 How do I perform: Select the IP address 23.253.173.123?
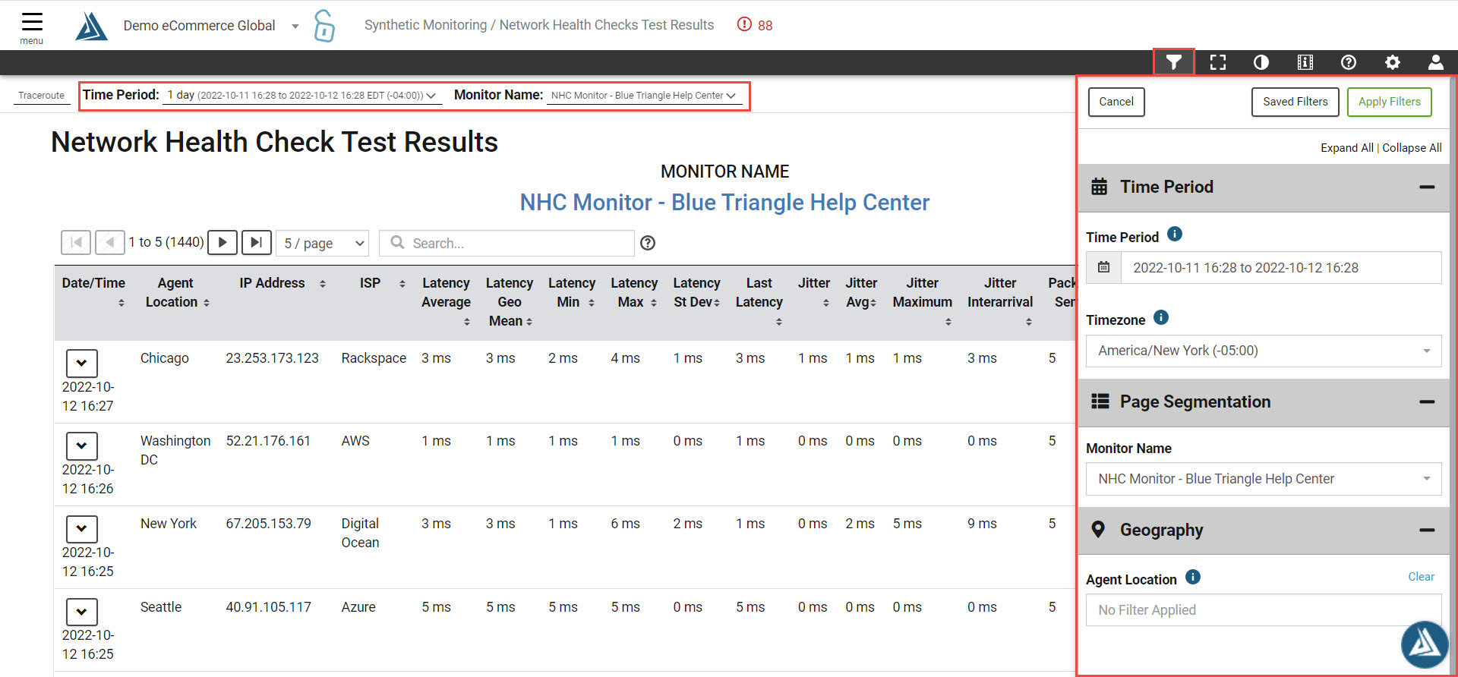(272, 358)
